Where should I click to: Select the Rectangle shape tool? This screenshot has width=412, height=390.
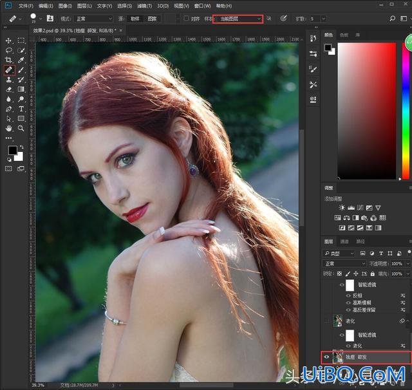click(x=21, y=118)
